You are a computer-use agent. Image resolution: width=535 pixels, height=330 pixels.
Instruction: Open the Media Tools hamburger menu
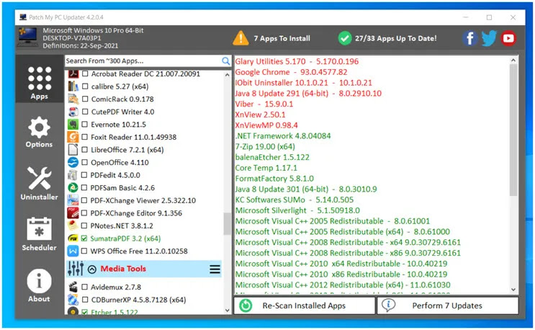[215, 269]
